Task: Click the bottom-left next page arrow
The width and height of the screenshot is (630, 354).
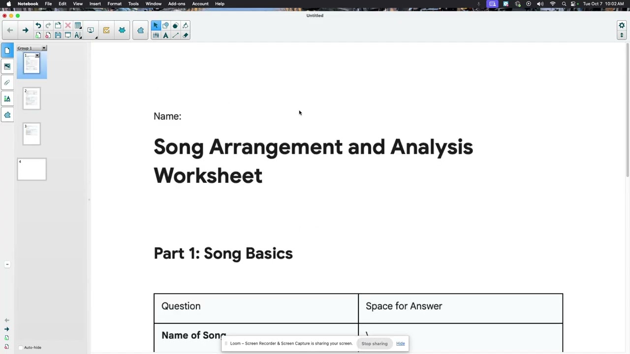Action: [x=6, y=329]
